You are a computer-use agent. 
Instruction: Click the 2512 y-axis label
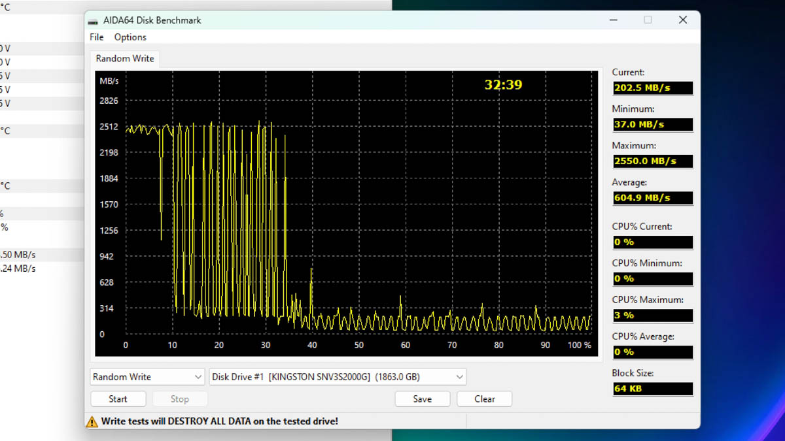tap(109, 127)
